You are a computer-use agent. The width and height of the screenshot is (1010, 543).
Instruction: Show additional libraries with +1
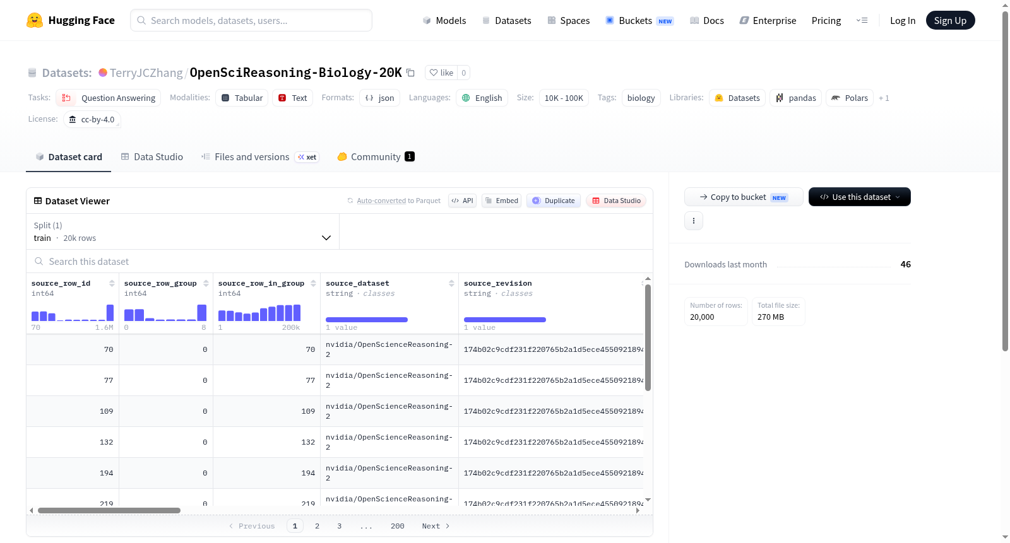click(884, 98)
